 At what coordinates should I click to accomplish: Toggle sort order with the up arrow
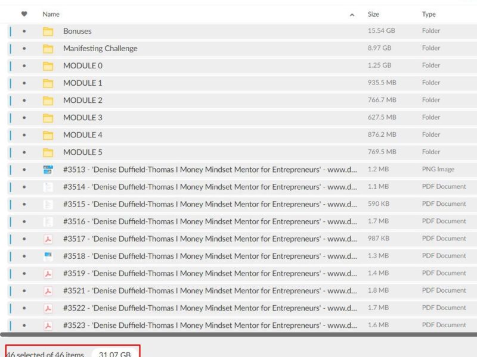point(352,14)
